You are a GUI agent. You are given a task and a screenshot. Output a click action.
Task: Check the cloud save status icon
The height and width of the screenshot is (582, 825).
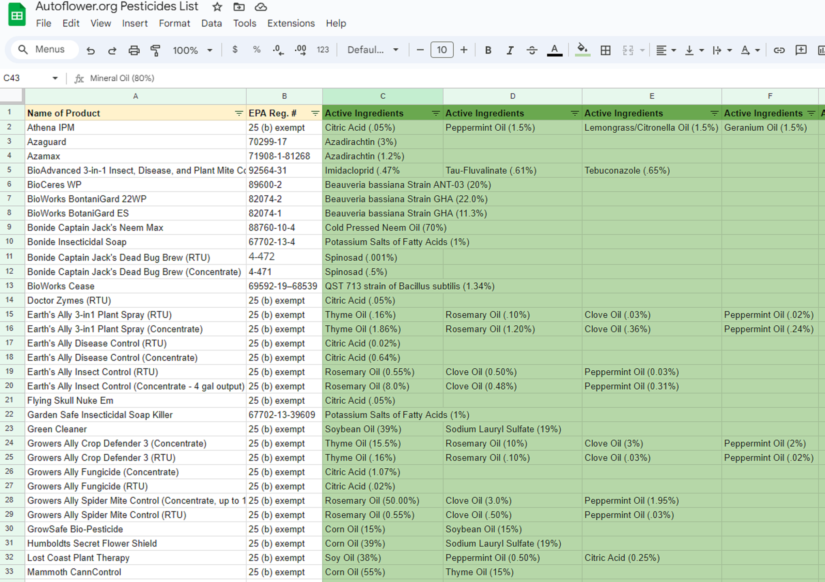coord(261,7)
